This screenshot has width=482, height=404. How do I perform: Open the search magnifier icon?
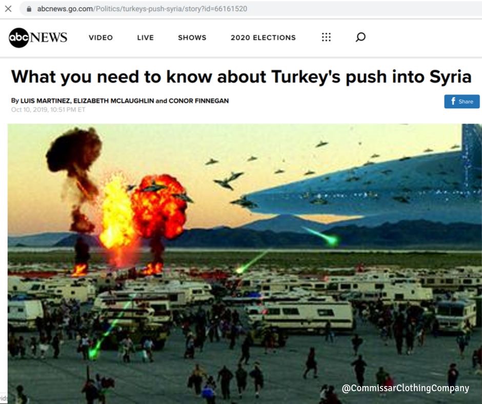click(x=360, y=37)
